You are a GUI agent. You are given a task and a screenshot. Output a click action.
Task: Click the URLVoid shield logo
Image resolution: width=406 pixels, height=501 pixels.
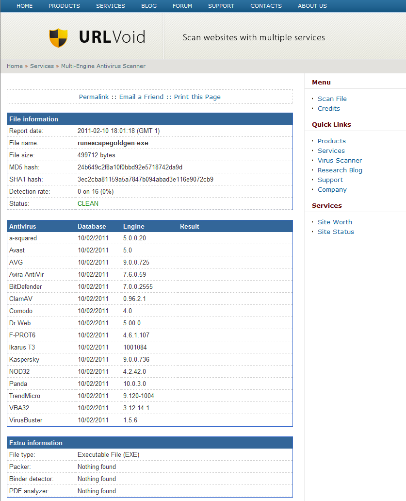click(x=58, y=38)
